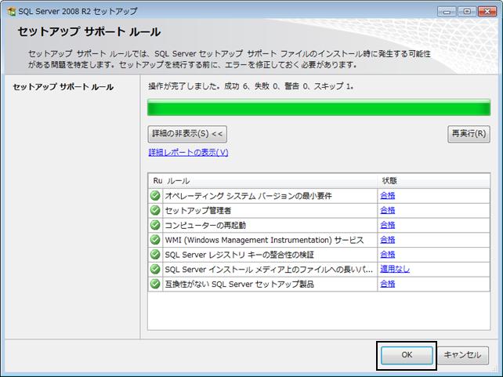Click the 再実行(R) button
Screen dimensions: 503x377
(469, 134)
